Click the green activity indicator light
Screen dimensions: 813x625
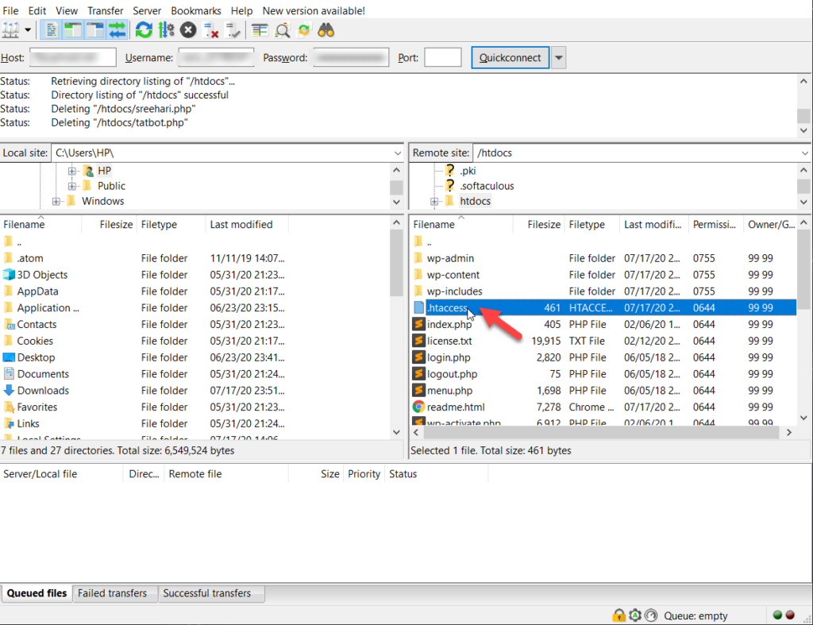pos(777,615)
